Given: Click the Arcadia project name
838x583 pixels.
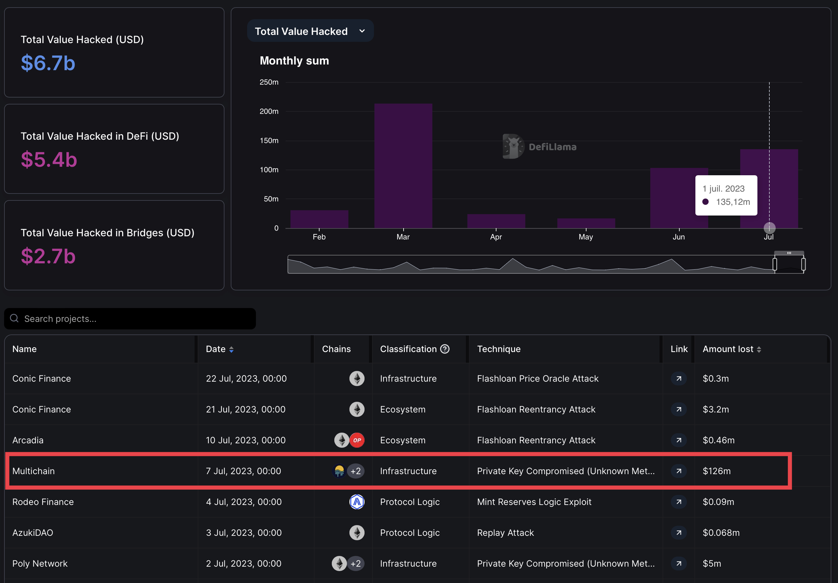Looking at the screenshot, I should pyautogui.click(x=28, y=440).
